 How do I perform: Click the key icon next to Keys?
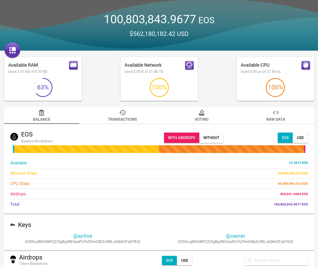(x=13, y=225)
